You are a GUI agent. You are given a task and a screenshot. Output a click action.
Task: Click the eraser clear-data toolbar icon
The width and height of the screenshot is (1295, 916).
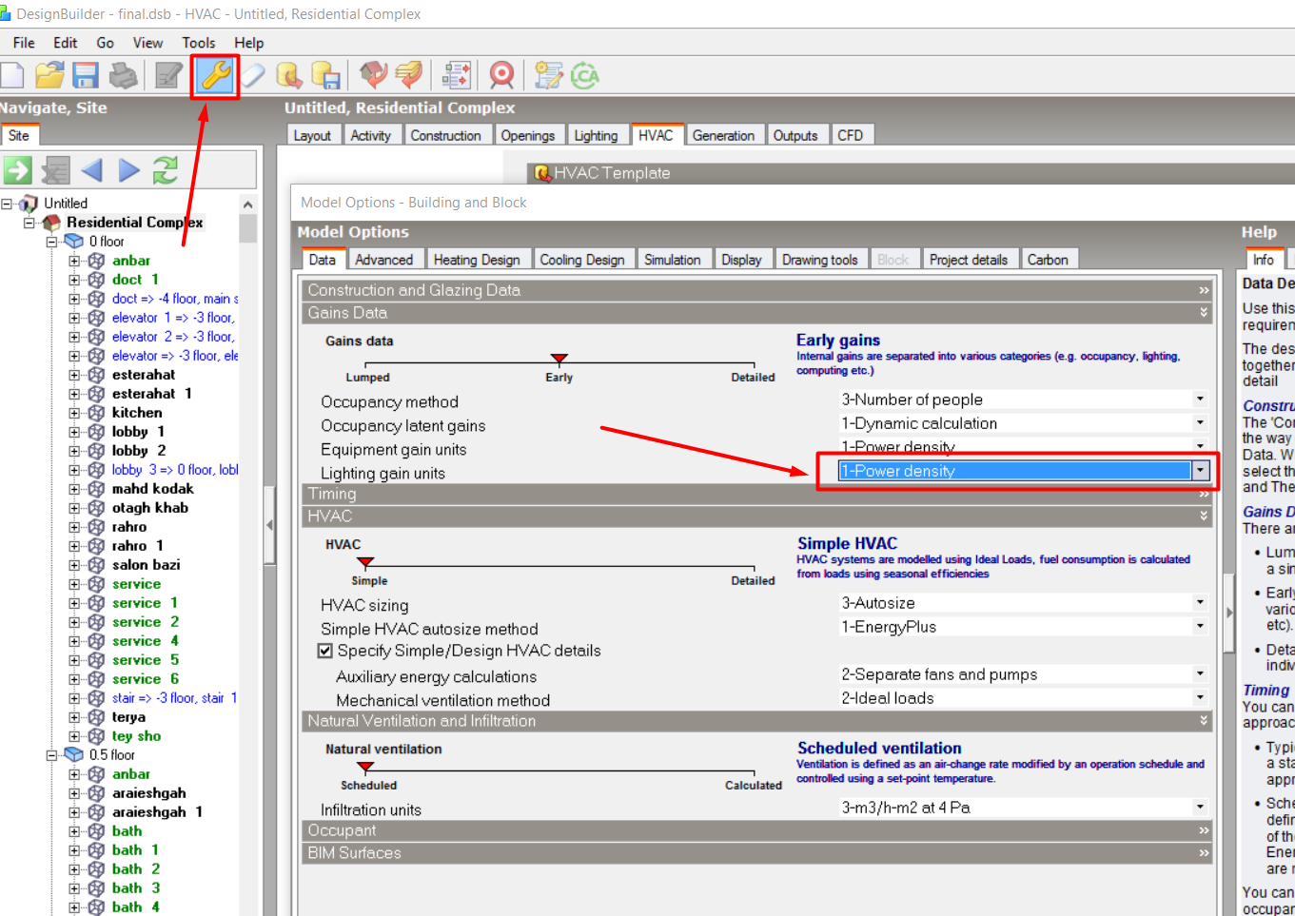[252, 75]
